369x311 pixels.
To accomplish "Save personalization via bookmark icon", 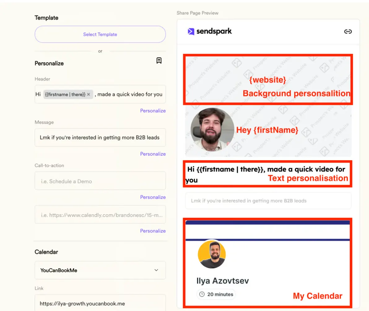I will (x=159, y=61).
